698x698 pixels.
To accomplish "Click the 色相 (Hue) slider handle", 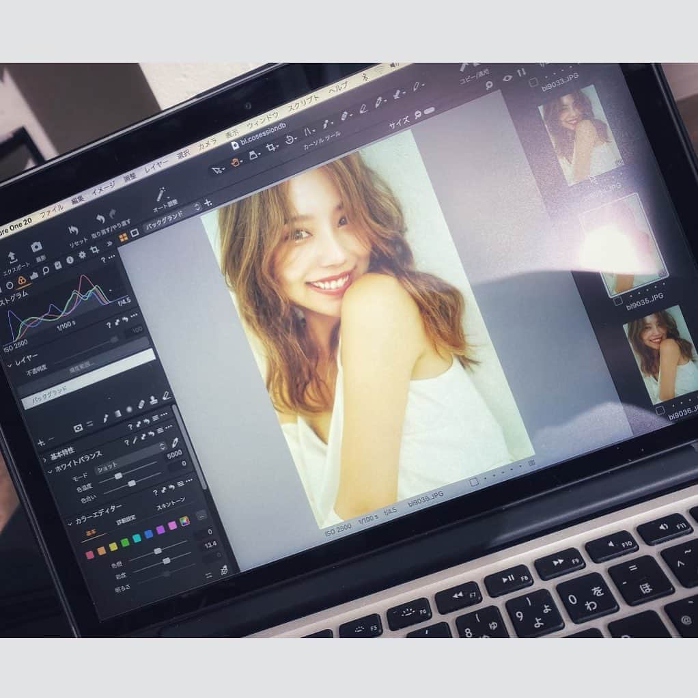I will click(158, 550).
